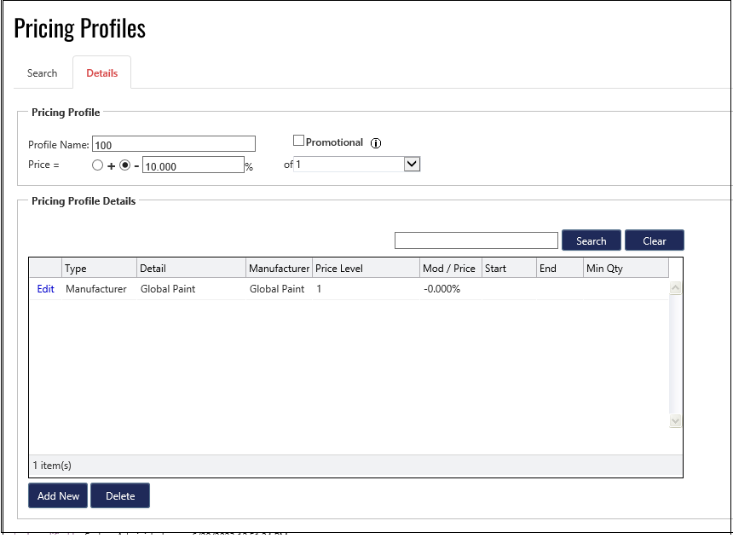The height and width of the screenshot is (544, 733).
Task: Sort by the Min Qty column header
Action: point(624,268)
